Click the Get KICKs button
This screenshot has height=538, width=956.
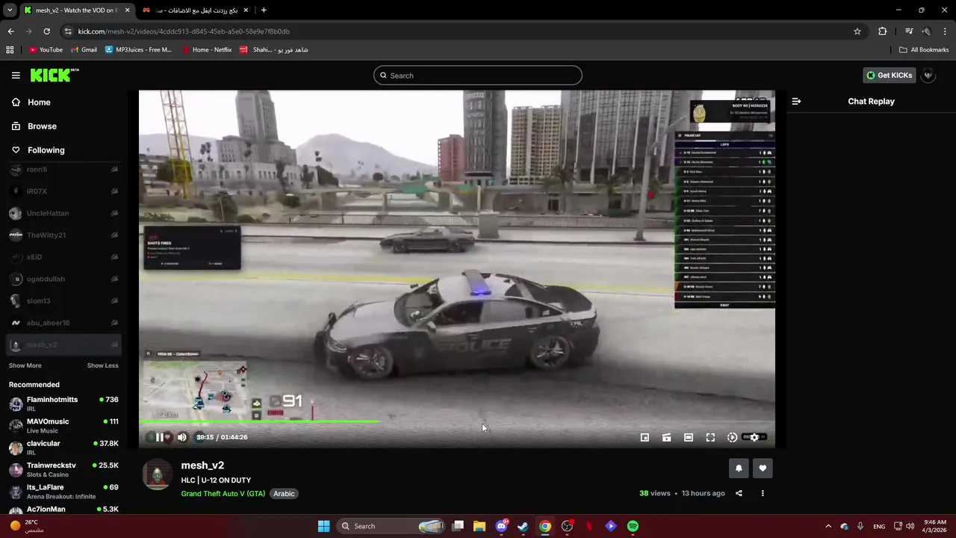click(889, 75)
